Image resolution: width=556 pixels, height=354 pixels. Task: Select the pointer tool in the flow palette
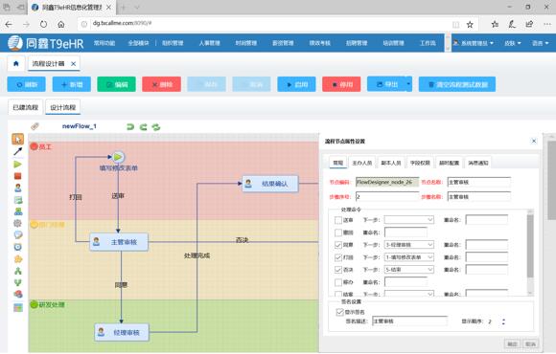click(x=17, y=139)
